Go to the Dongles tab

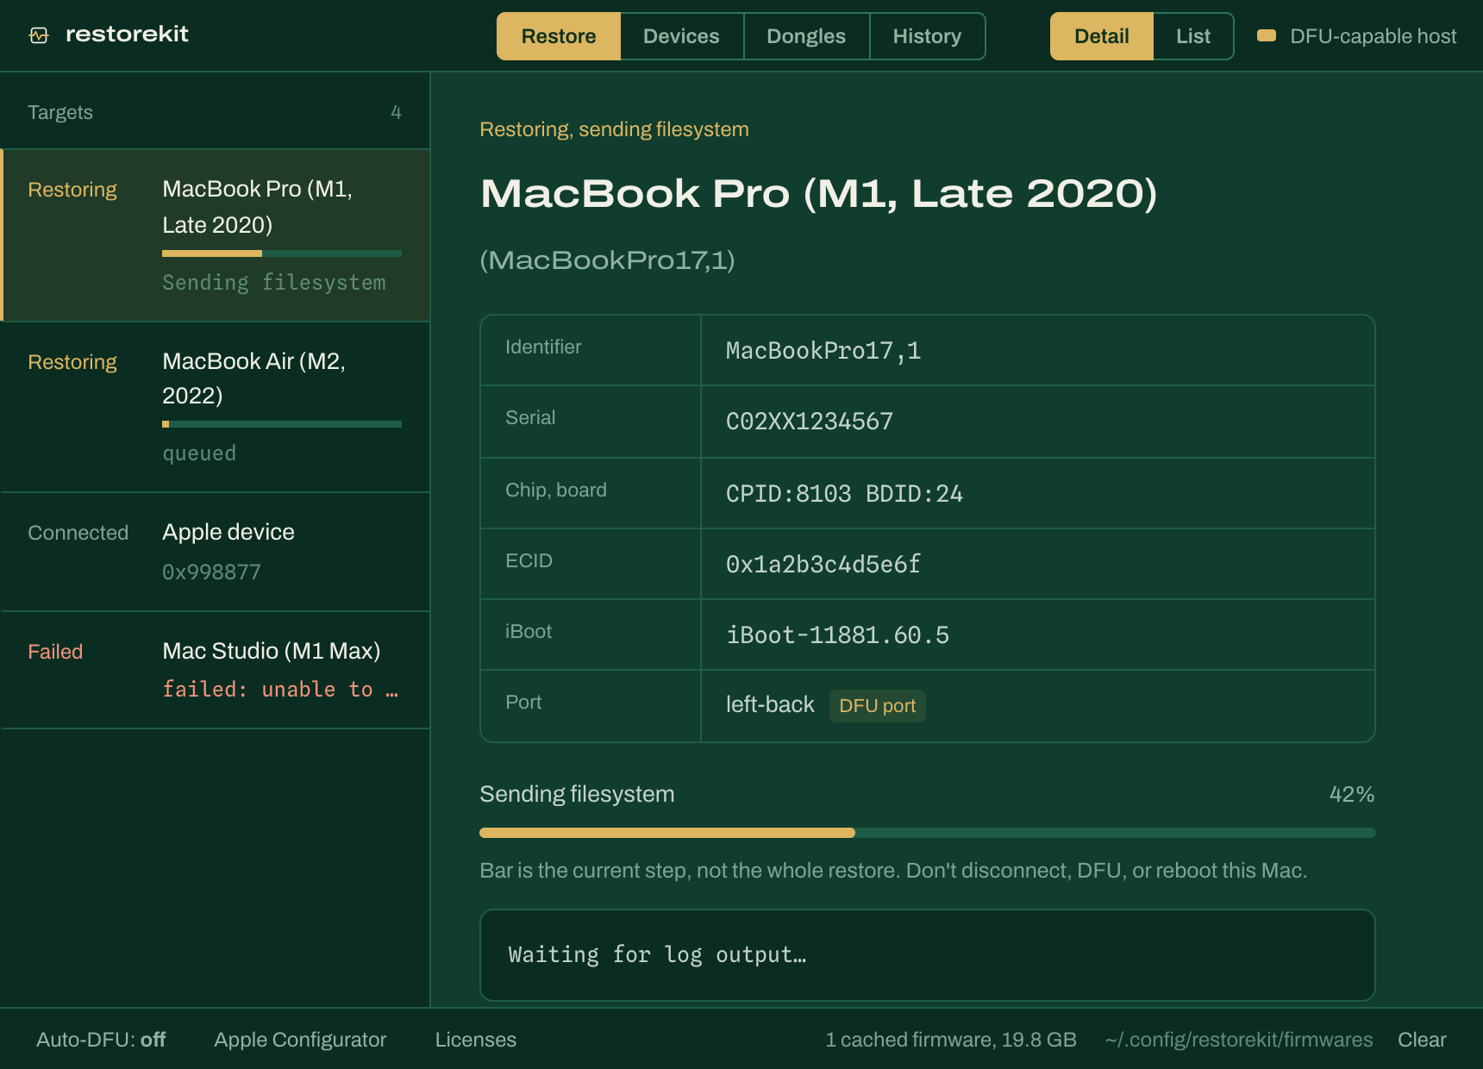[x=806, y=36]
